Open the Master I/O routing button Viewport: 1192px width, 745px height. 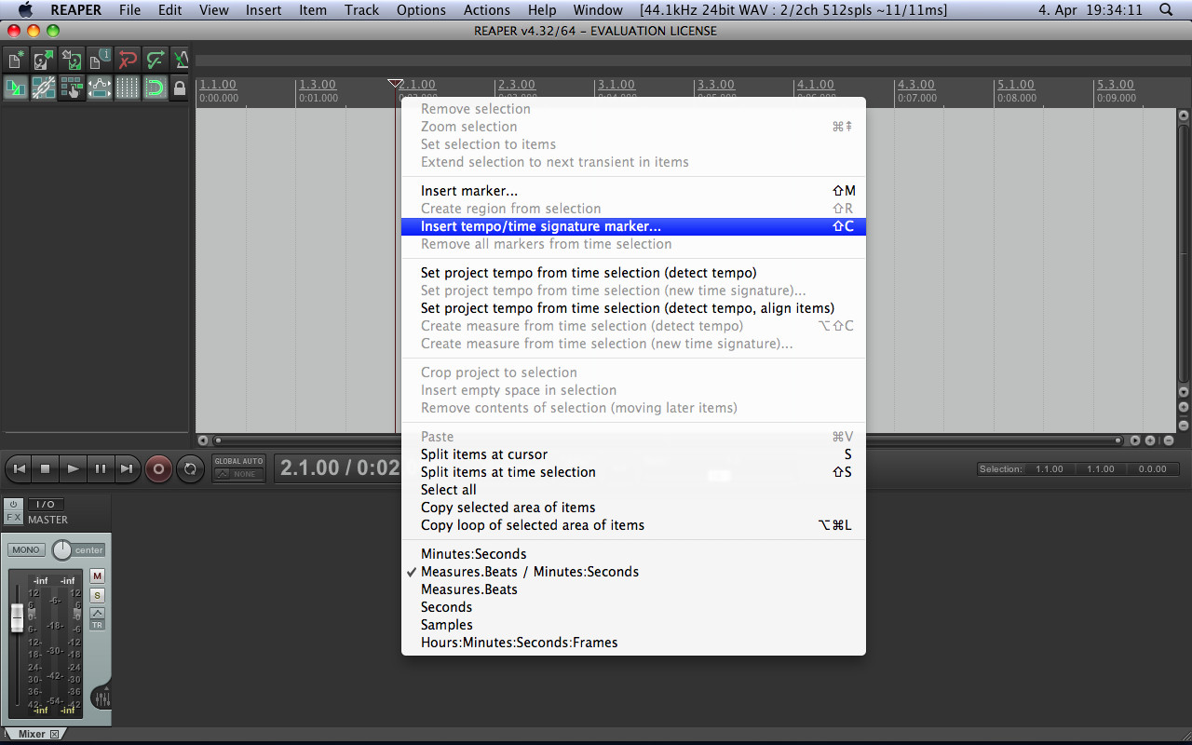click(x=46, y=505)
